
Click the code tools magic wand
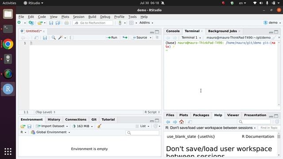61,38
